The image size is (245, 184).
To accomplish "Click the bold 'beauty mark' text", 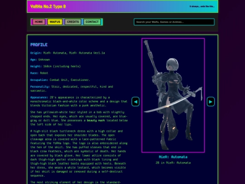I will [96, 120].
